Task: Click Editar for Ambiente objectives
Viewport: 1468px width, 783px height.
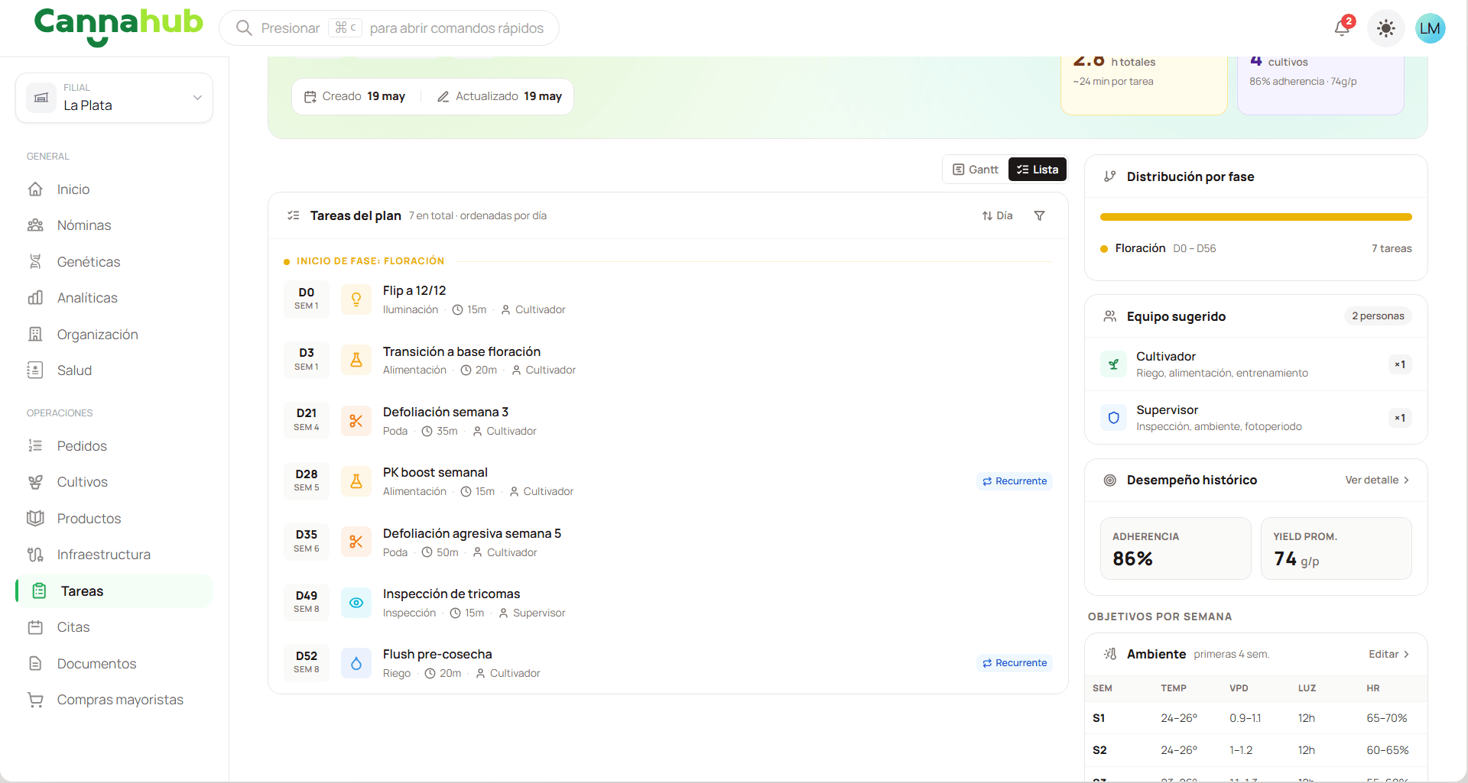Action: (1388, 655)
